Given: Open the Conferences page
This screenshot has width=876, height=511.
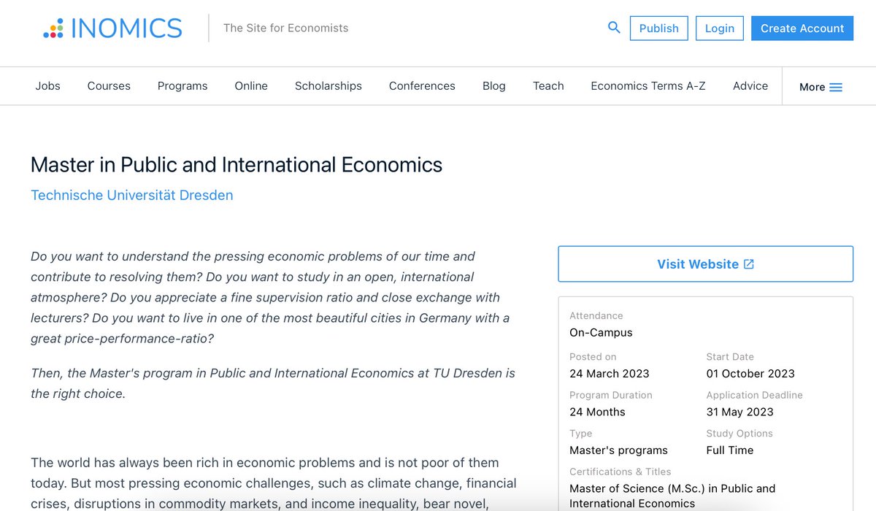Looking at the screenshot, I should (422, 86).
